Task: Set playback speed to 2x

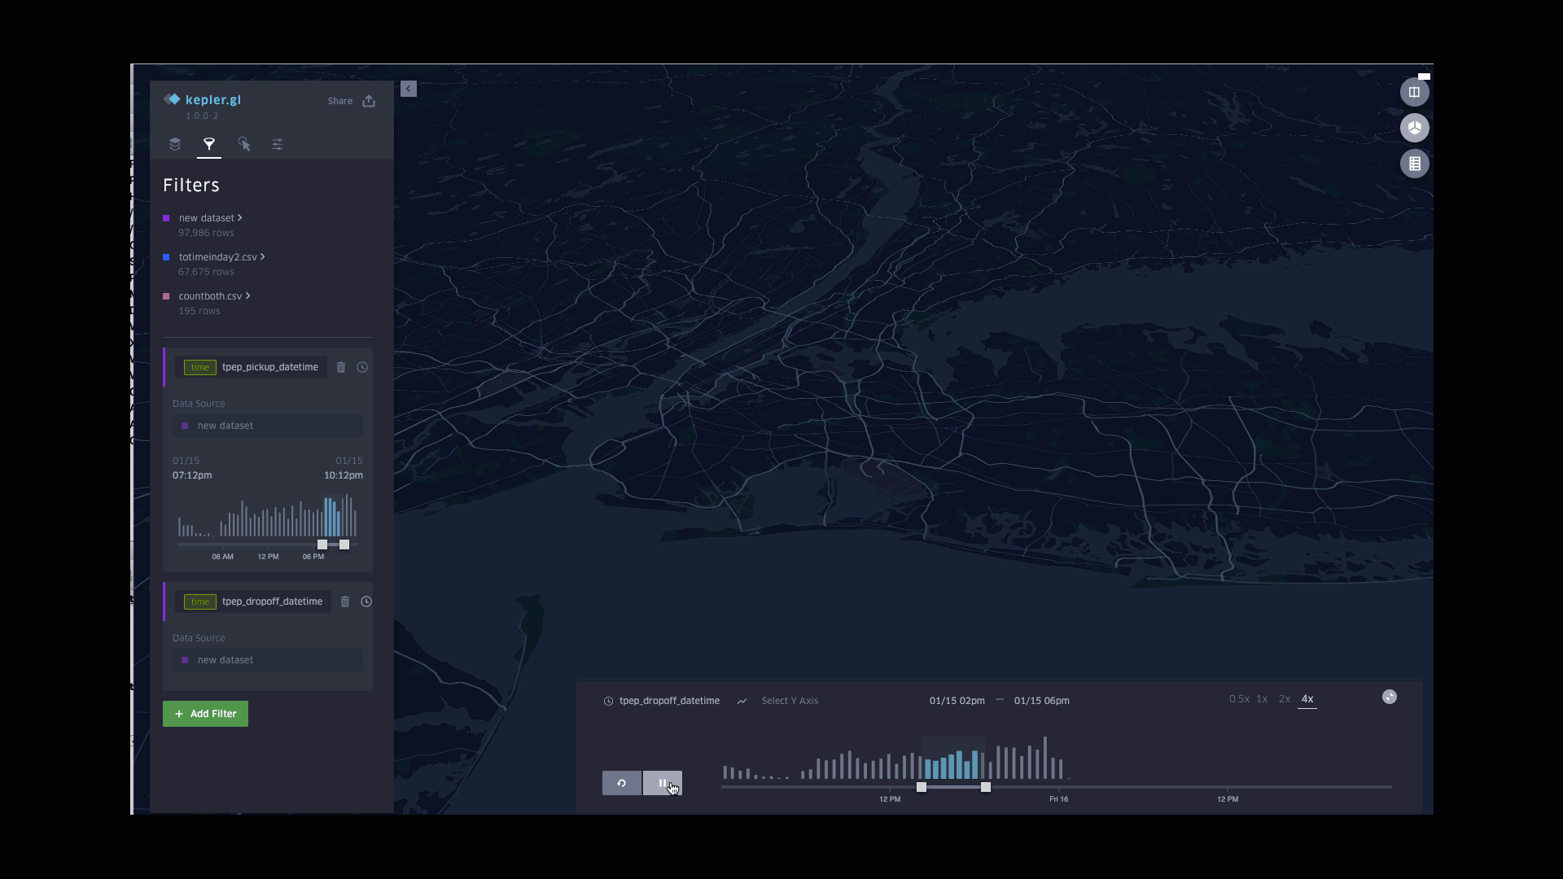Action: tap(1284, 699)
